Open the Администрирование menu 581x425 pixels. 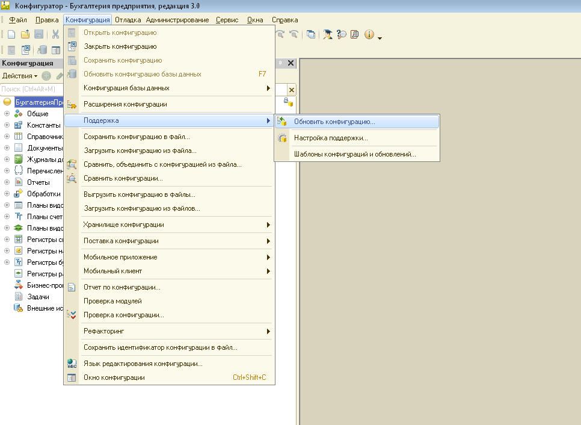click(x=177, y=20)
